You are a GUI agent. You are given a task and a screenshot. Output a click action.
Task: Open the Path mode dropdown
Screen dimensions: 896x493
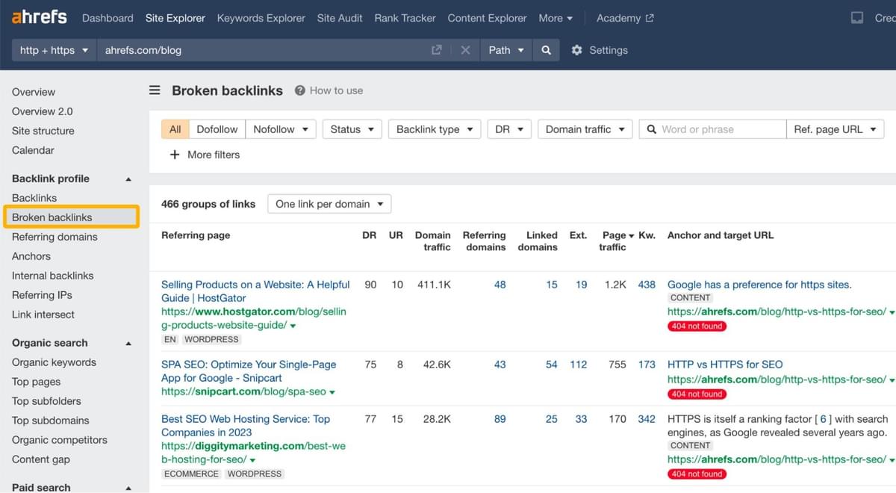click(506, 50)
